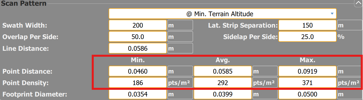Click the Line Distance value field
This screenshot has height=100, width=363.
137,49
